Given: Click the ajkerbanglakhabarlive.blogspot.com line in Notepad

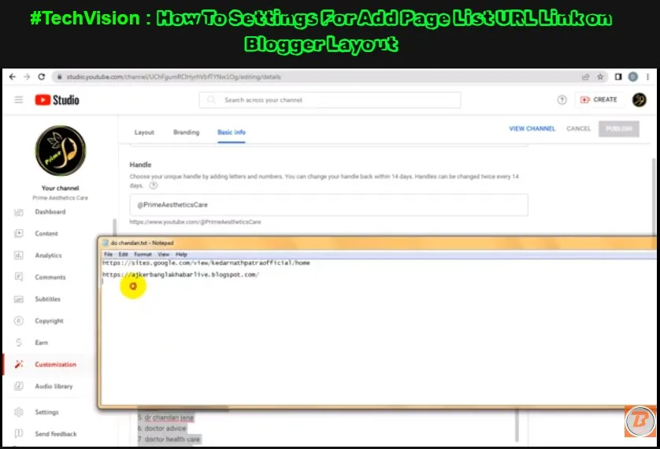Looking at the screenshot, I should point(180,274).
